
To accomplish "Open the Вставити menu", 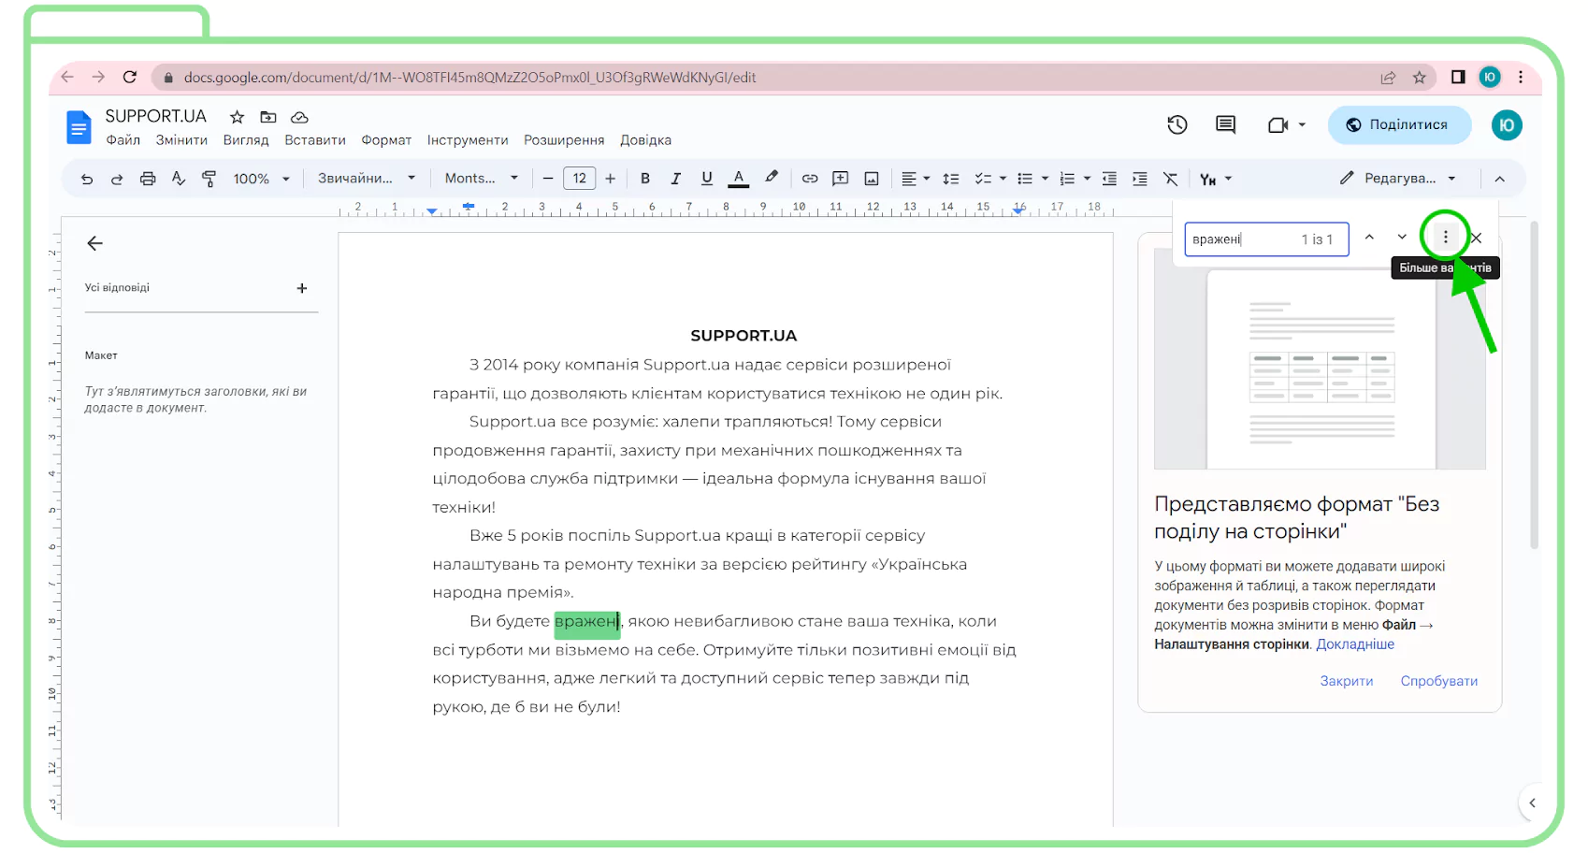I will [315, 140].
